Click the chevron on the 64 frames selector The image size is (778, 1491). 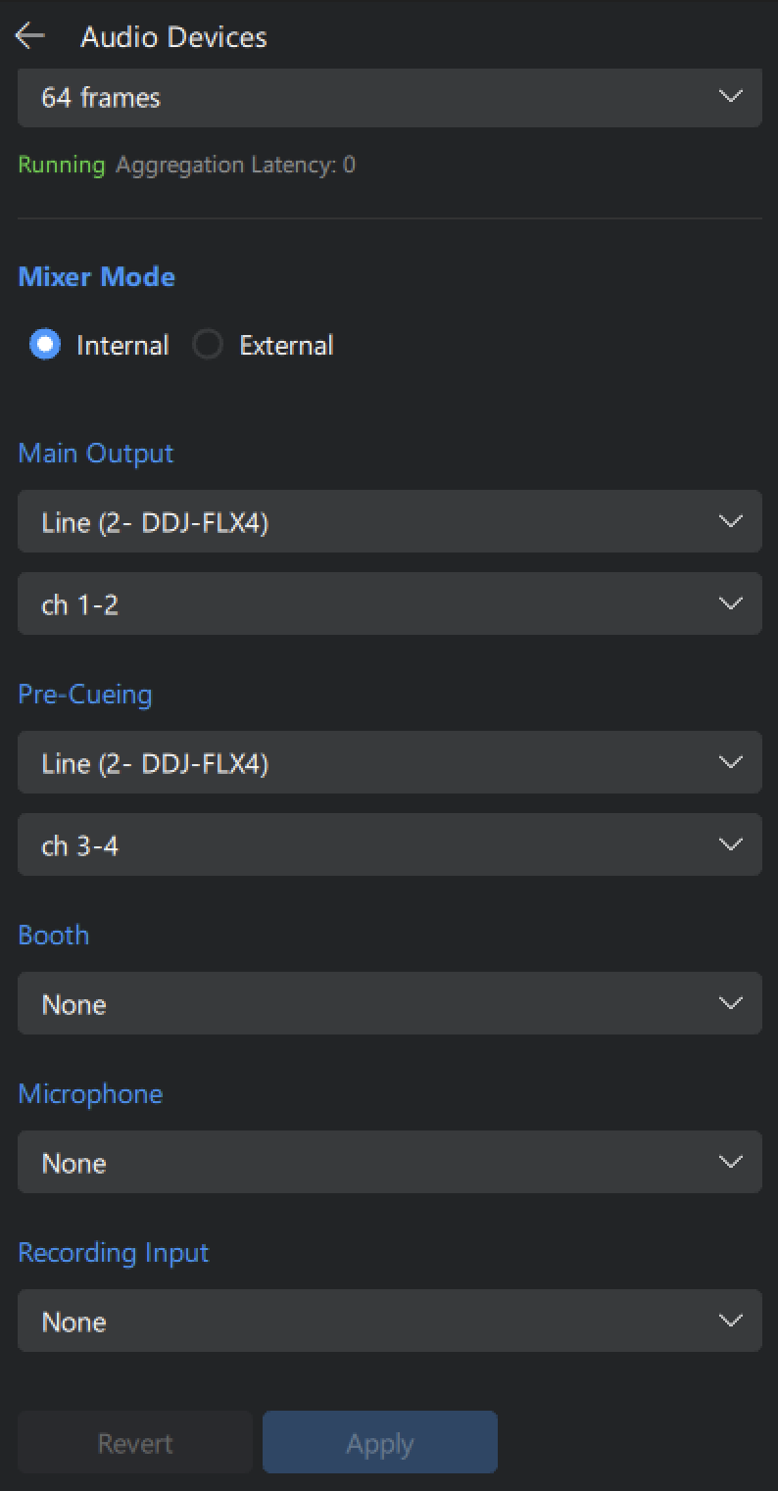point(730,97)
